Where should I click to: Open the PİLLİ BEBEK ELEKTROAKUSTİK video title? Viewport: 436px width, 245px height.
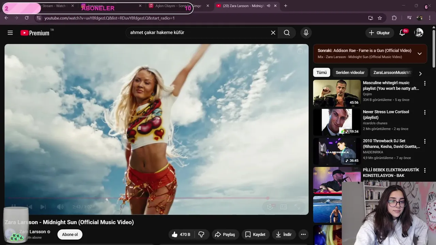[391, 173]
